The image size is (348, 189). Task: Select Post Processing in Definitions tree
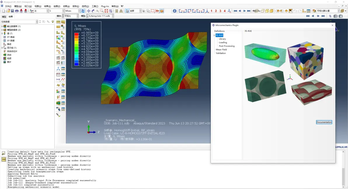pos(227,46)
